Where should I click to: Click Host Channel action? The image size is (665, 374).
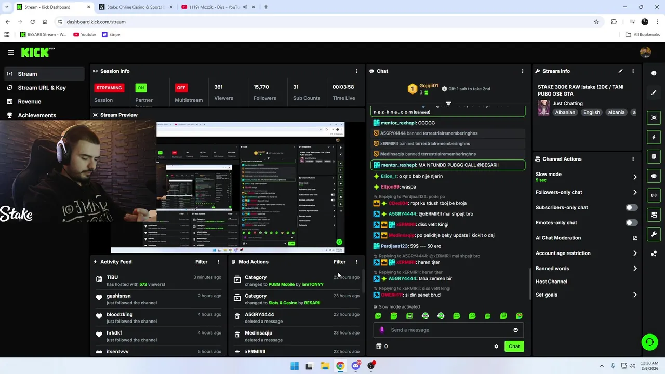click(551, 282)
